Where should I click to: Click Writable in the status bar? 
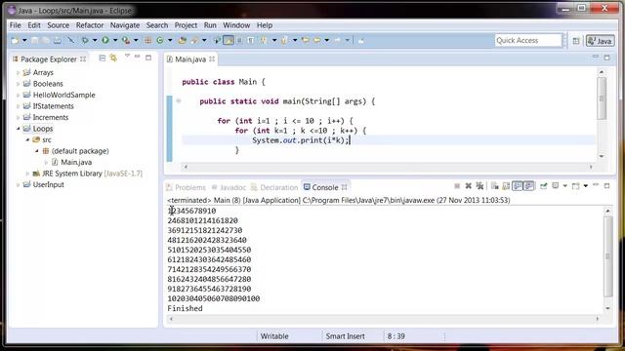click(274, 336)
